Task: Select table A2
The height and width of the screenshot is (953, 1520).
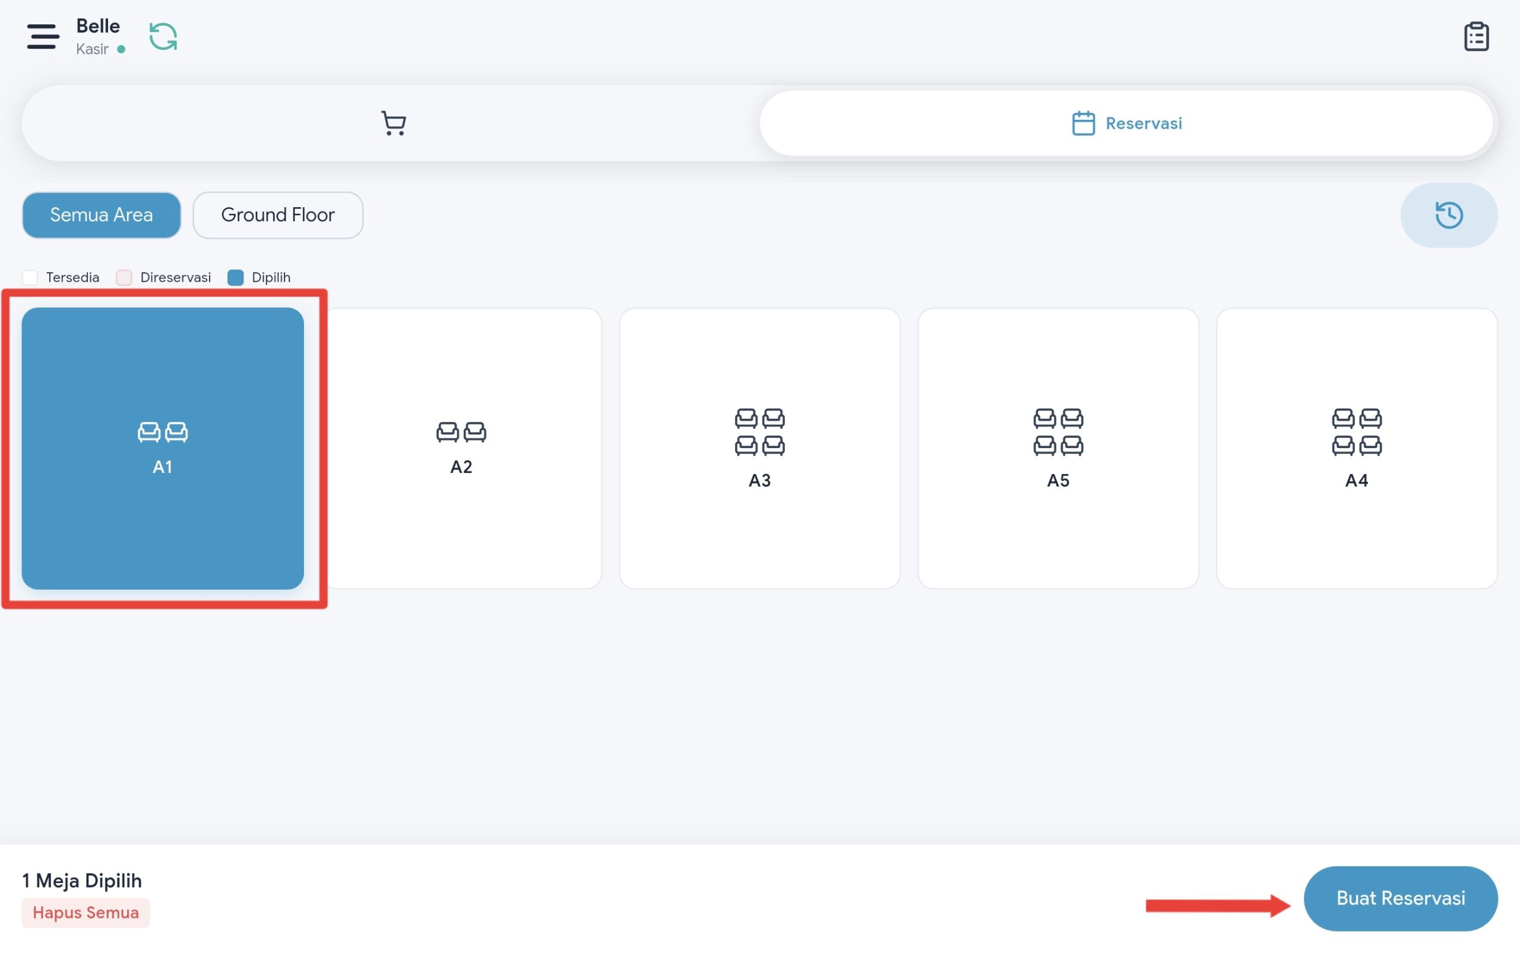Action: click(461, 448)
